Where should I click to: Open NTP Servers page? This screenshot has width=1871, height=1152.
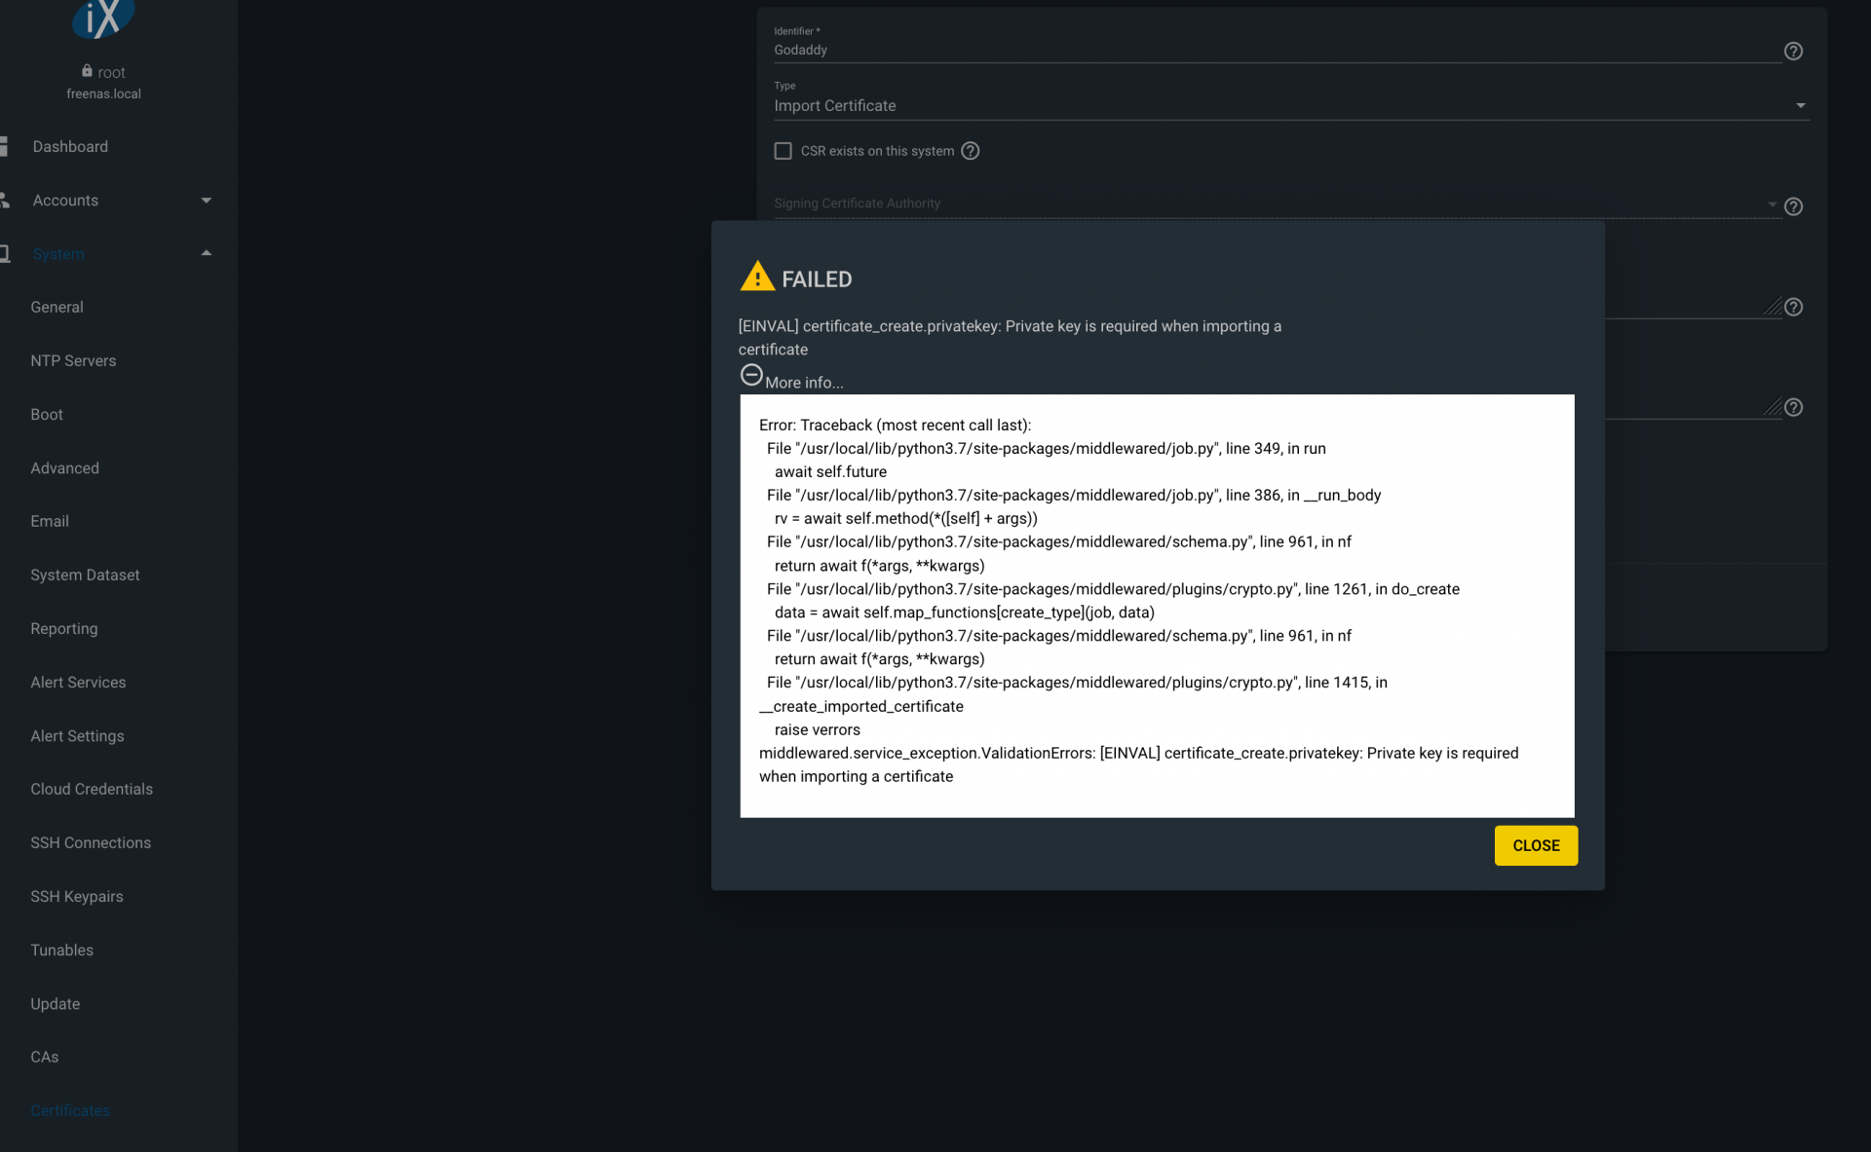73,360
